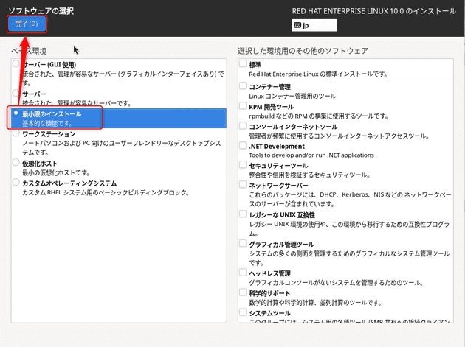Screen dimensions: 465x347
Task: Click the rpmbuild などの RPM description text
Action: click(x=319, y=116)
